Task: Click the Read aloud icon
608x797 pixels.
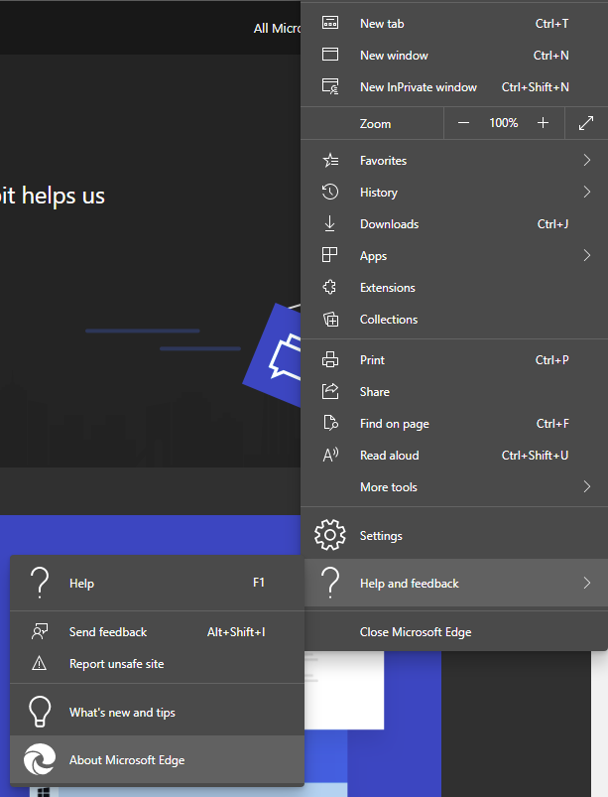Action: point(330,455)
